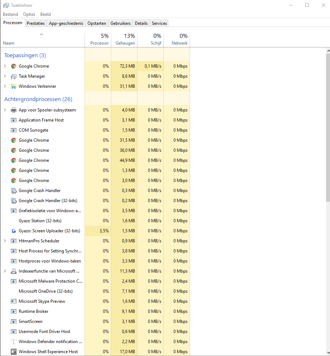The height and width of the screenshot is (356, 330).
Task: Click the Windows Shell Experience Host icon
Action: 14,352
